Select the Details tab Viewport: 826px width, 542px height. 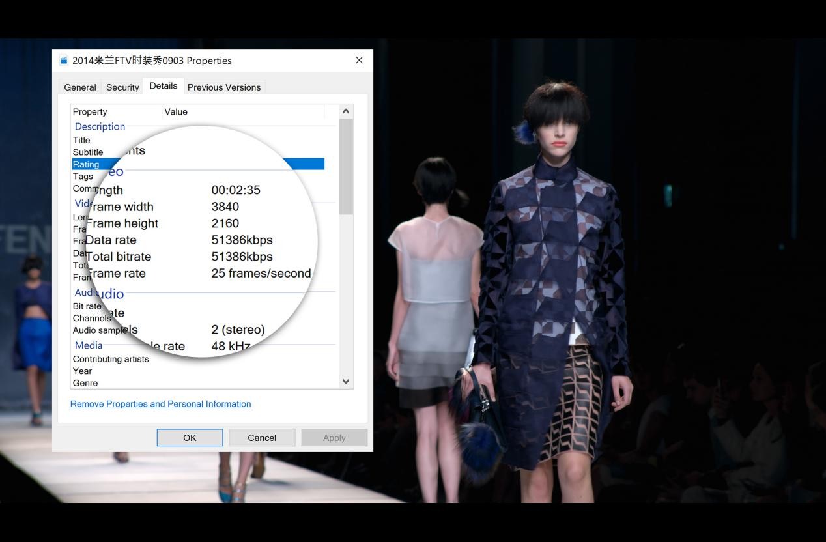pyautogui.click(x=163, y=86)
